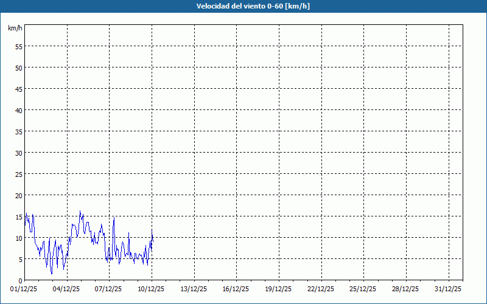Click the chart title 'Velocidad del viento 0-60 [km/h]'

click(x=253, y=6)
